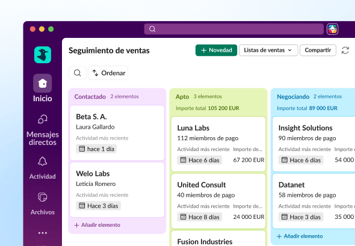Click the Novedad button

pyautogui.click(x=216, y=51)
